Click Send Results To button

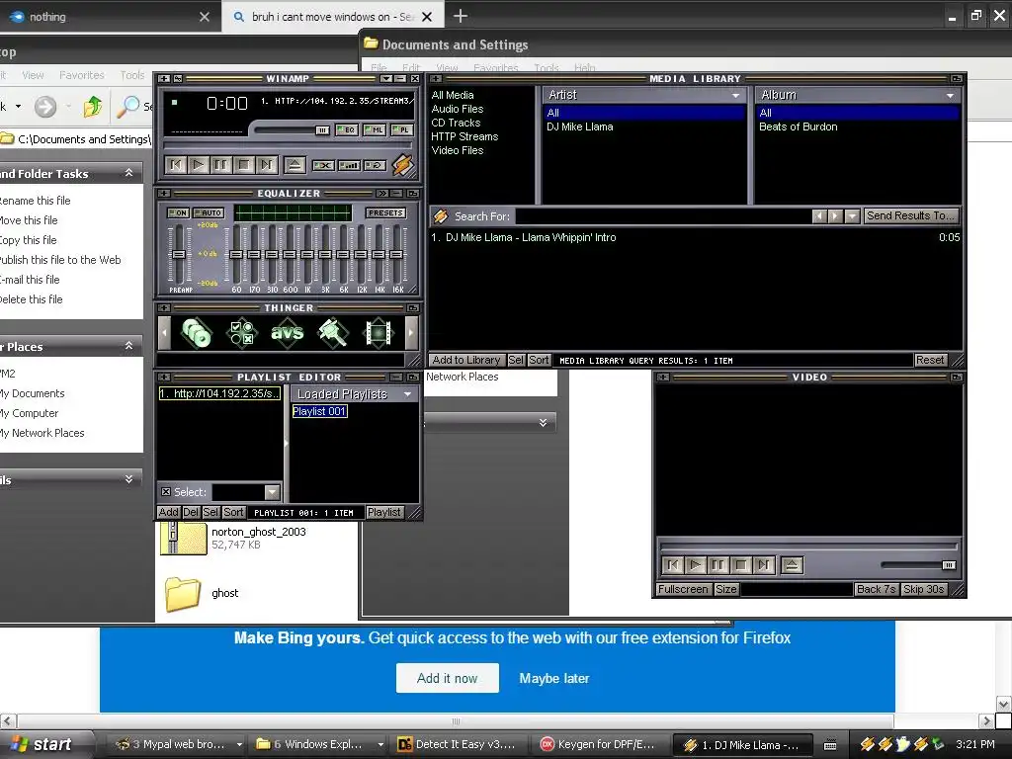click(910, 215)
